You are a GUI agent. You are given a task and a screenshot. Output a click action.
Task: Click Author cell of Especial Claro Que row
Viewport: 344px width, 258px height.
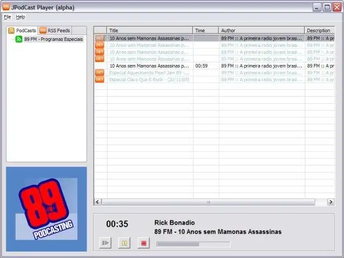coord(262,80)
